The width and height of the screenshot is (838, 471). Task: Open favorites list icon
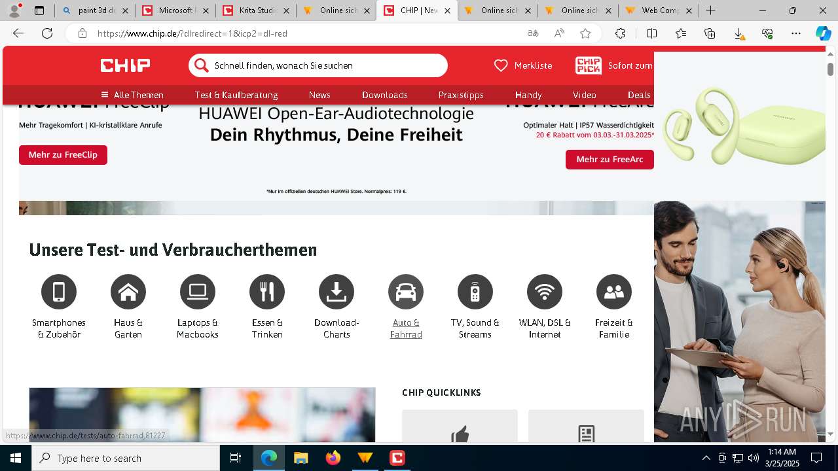[x=681, y=33]
